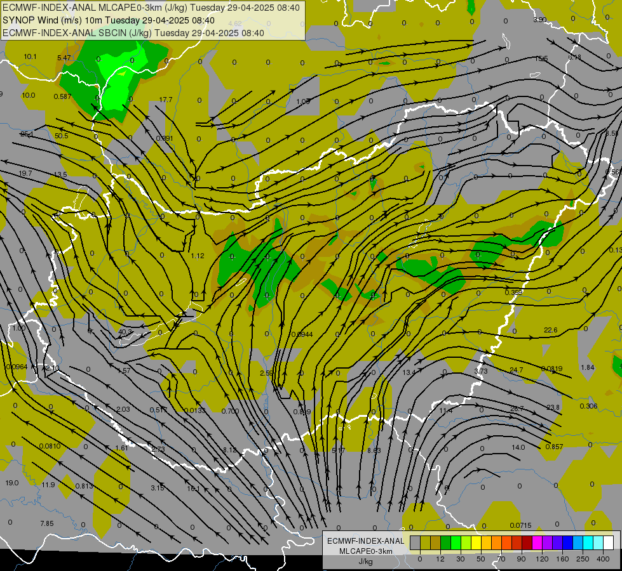Click the map value 5.47

point(64,58)
